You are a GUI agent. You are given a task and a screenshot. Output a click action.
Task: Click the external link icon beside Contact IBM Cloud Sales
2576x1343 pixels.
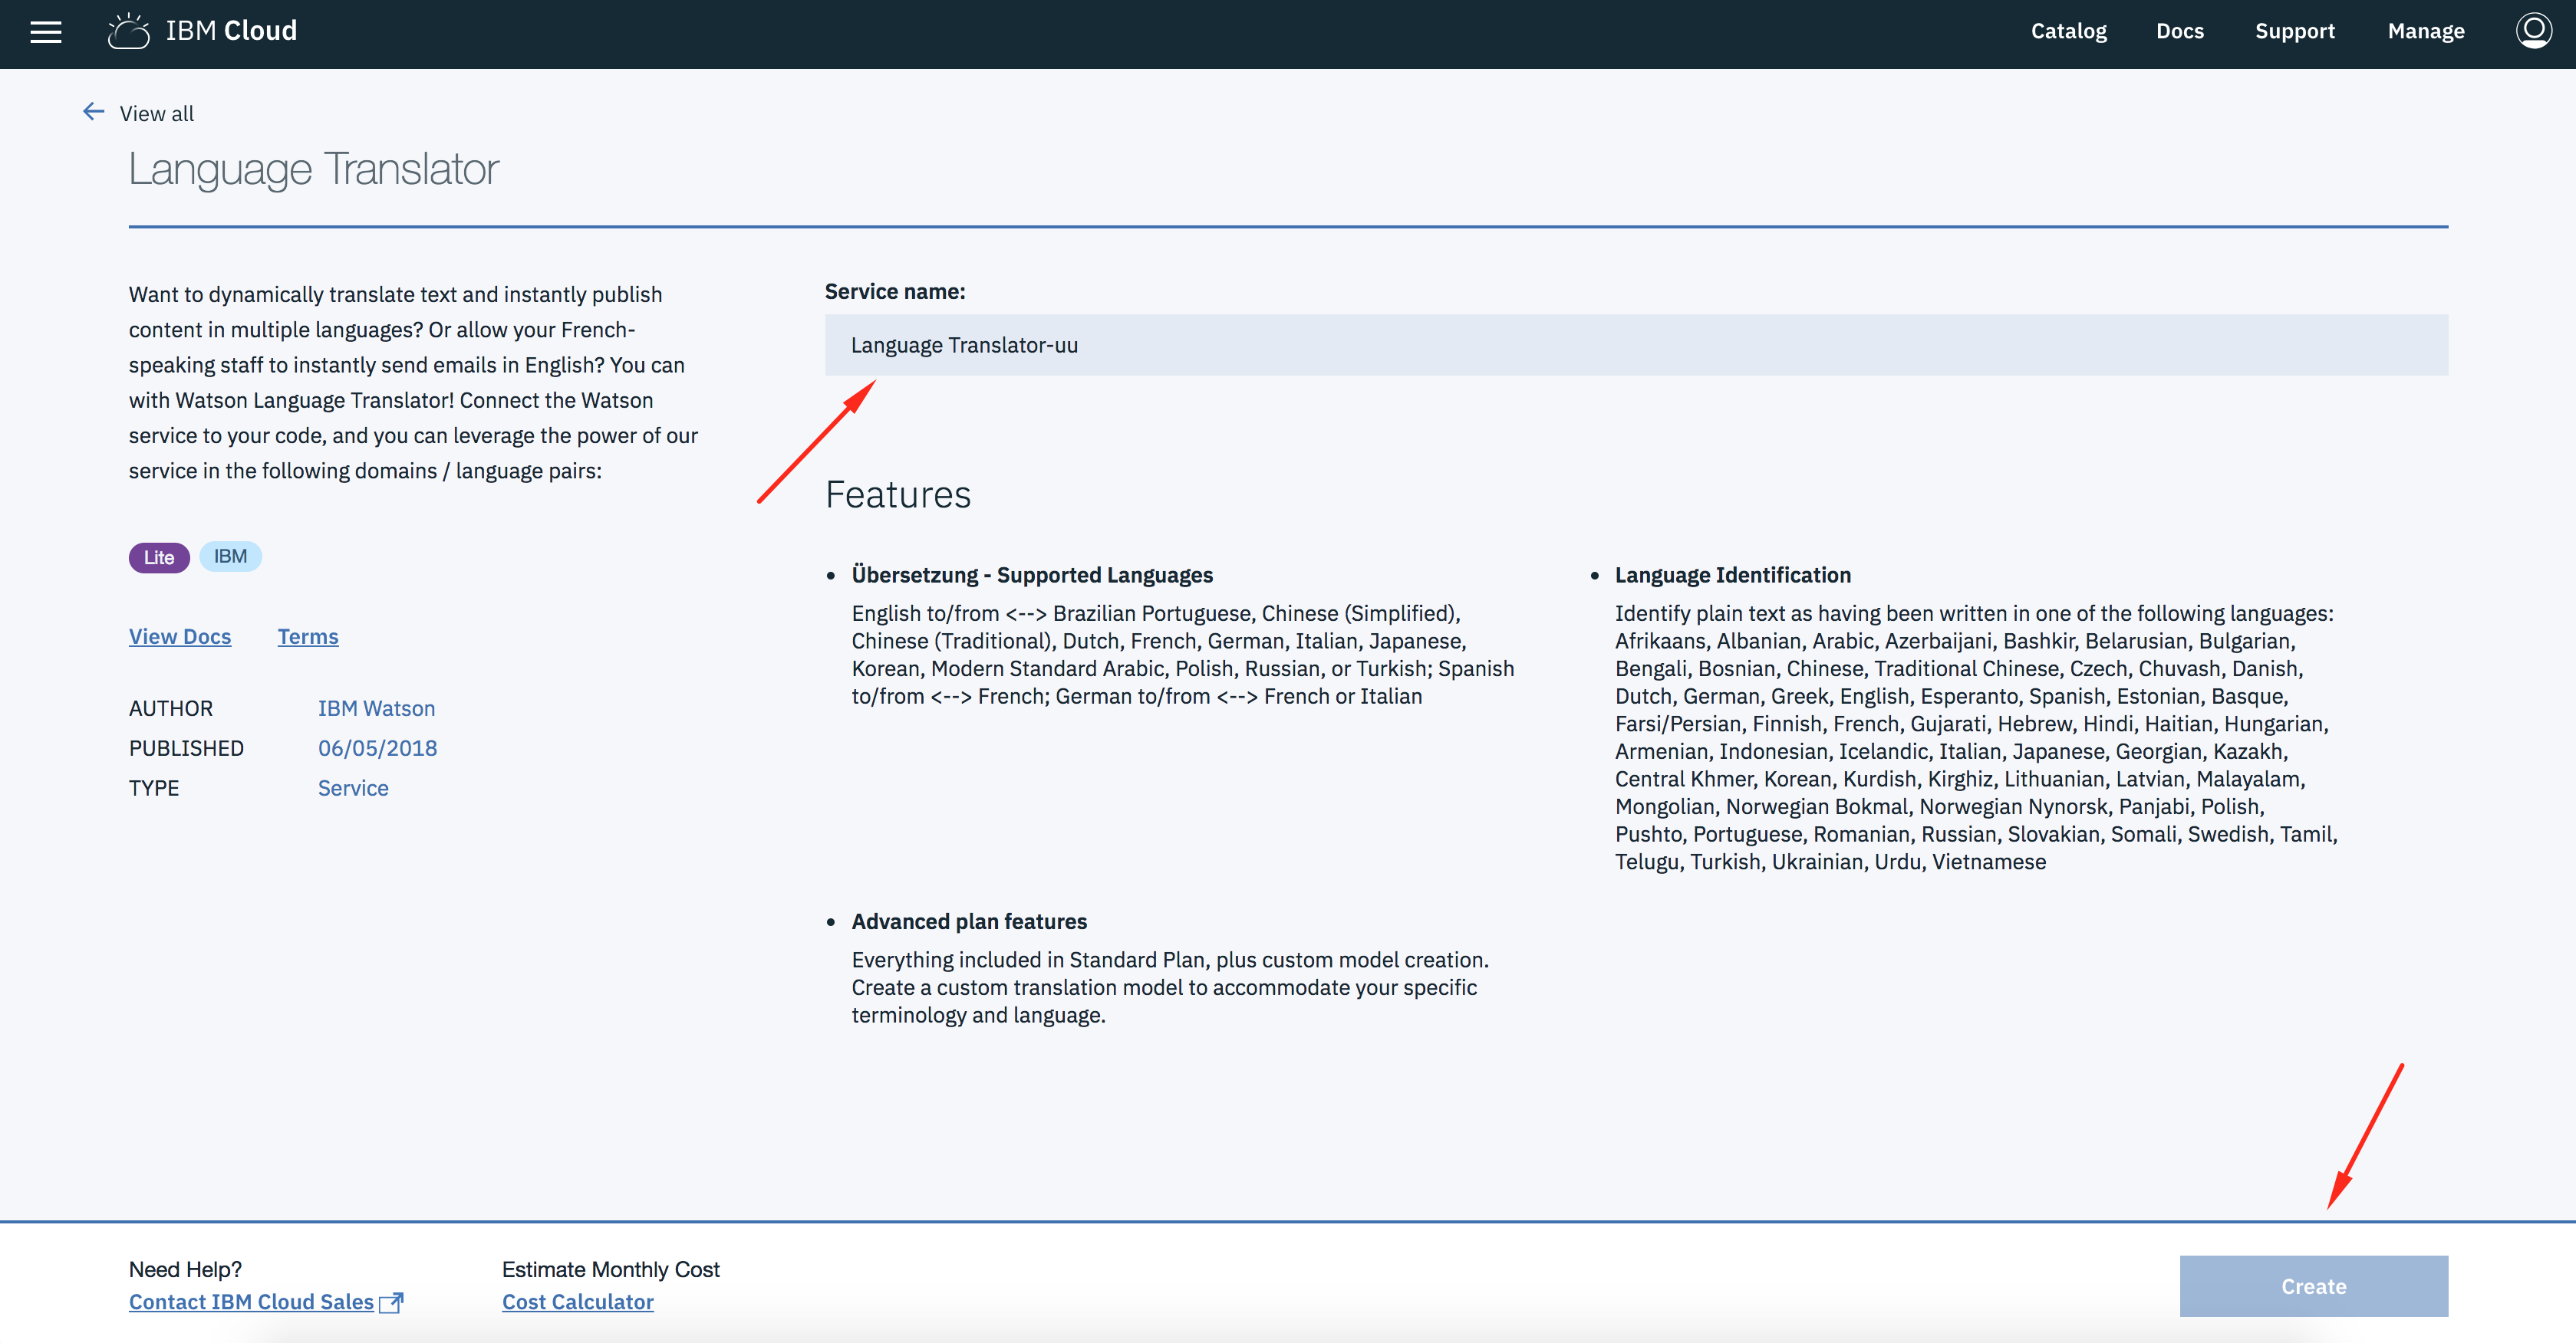pos(391,1302)
